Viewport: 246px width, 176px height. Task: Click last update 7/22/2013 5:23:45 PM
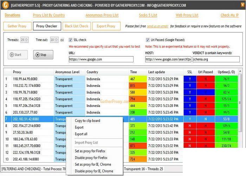[163, 112]
